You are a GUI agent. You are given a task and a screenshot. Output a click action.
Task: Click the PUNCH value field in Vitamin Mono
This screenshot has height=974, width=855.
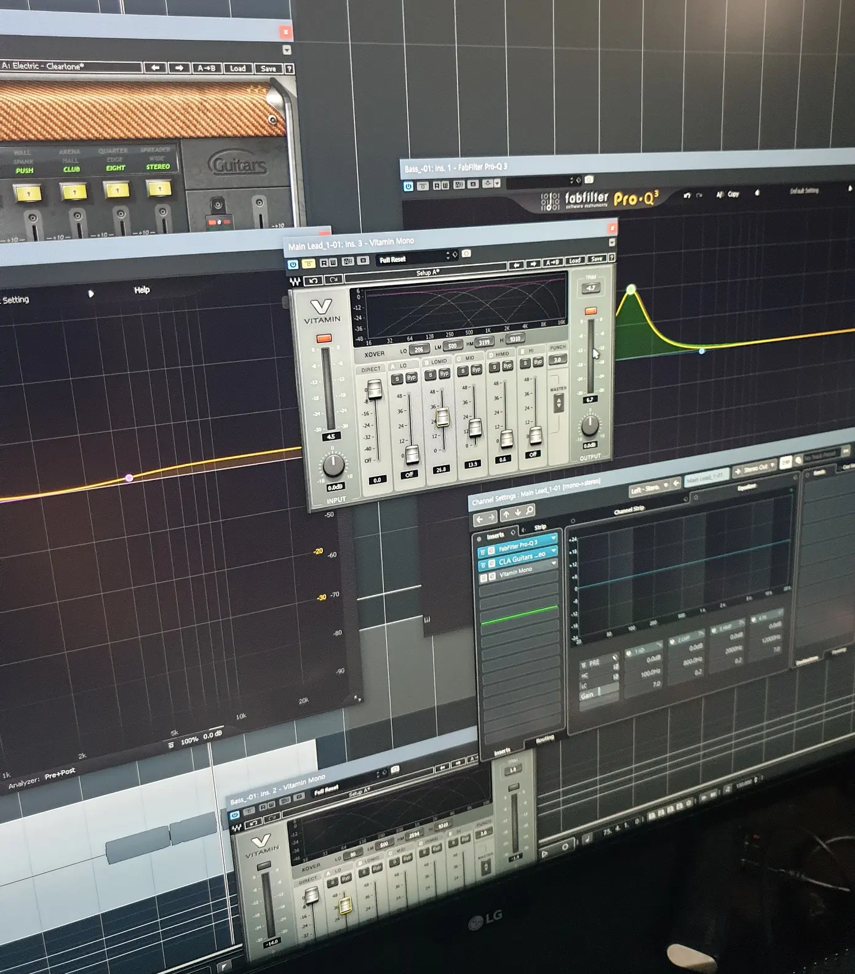click(557, 359)
